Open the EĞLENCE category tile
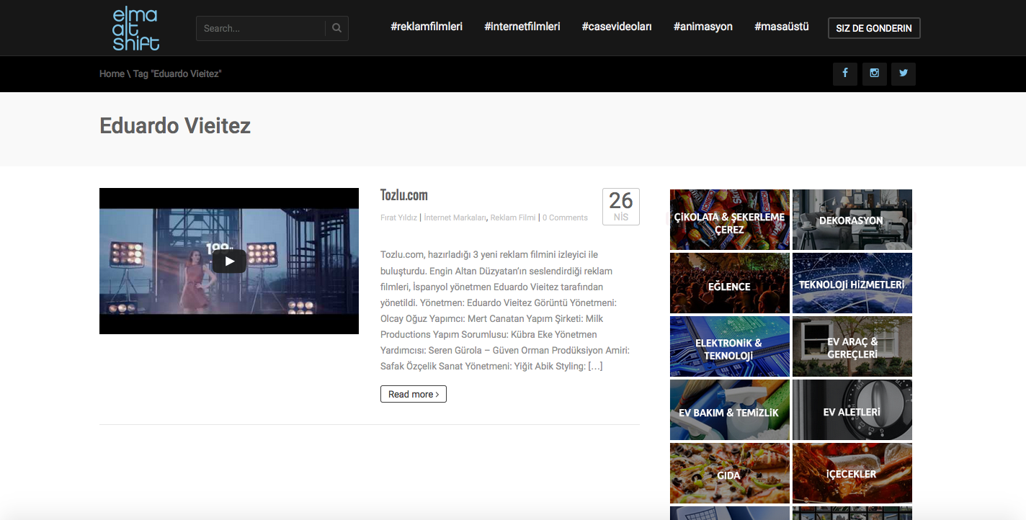Screen dimensions: 1026x520 click(730, 283)
